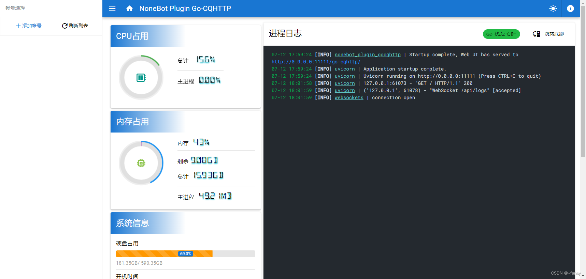The width and height of the screenshot is (586, 279).
Task: Click 添加帐号 add account button
Action: (x=29, y=26)
